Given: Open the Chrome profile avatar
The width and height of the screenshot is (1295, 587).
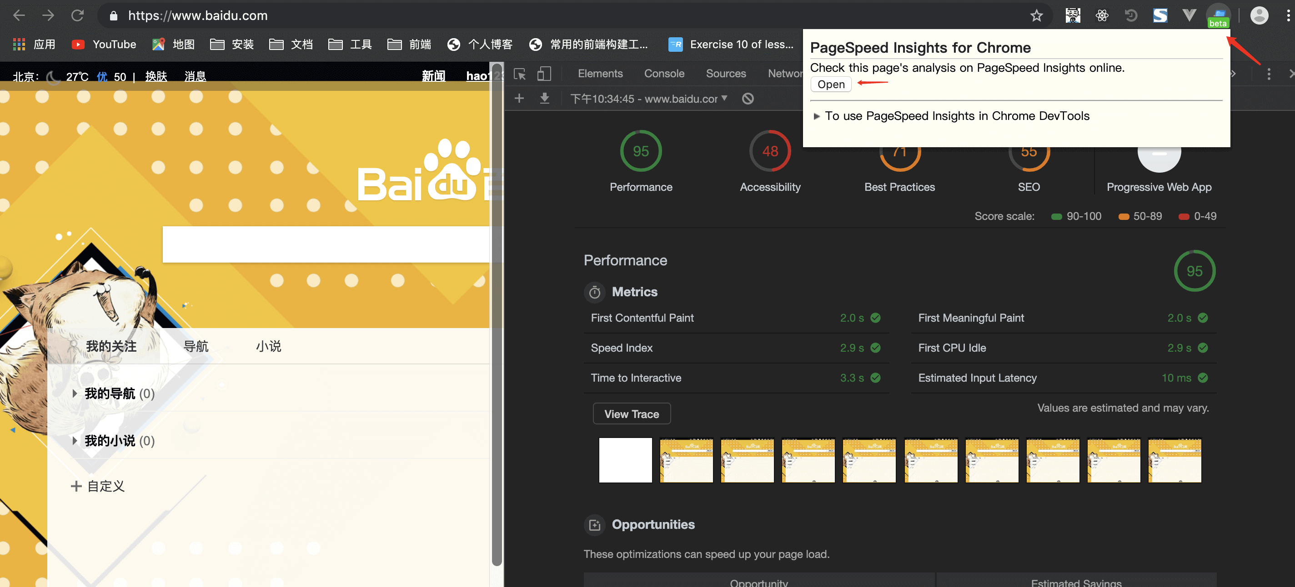Looking at the screenshot, I should pos(1259,15).
